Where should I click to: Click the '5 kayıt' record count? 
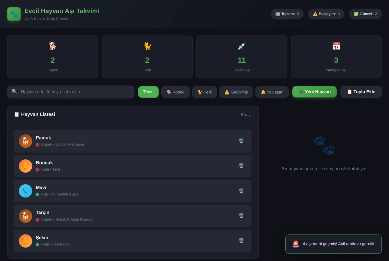[247, 115]
